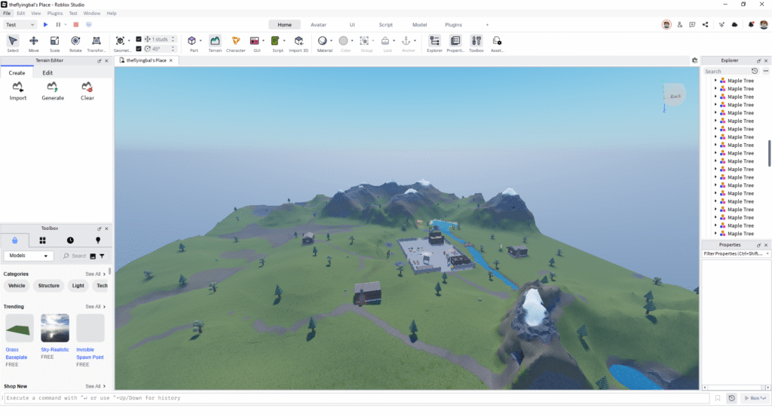Expand the Script type dropdown arrow
This screenshot has width=772, height=417.
tap(284, 41)
